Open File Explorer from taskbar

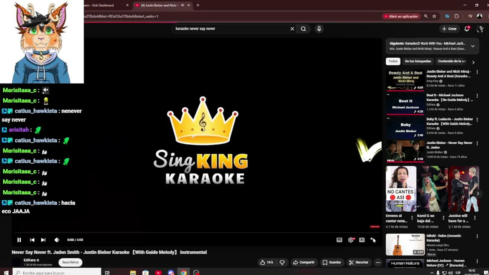click(133, 273)
